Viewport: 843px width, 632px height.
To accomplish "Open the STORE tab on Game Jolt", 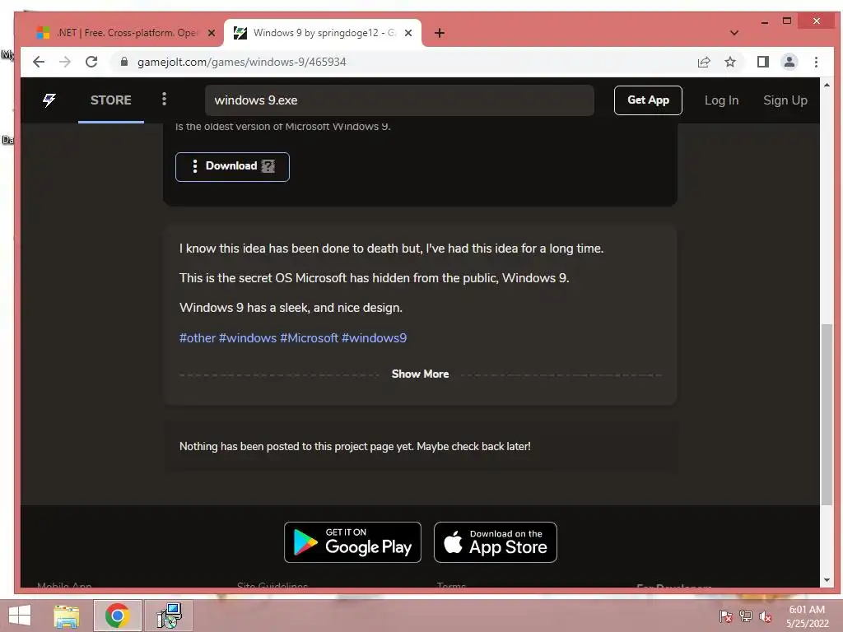I will (111, 100).
